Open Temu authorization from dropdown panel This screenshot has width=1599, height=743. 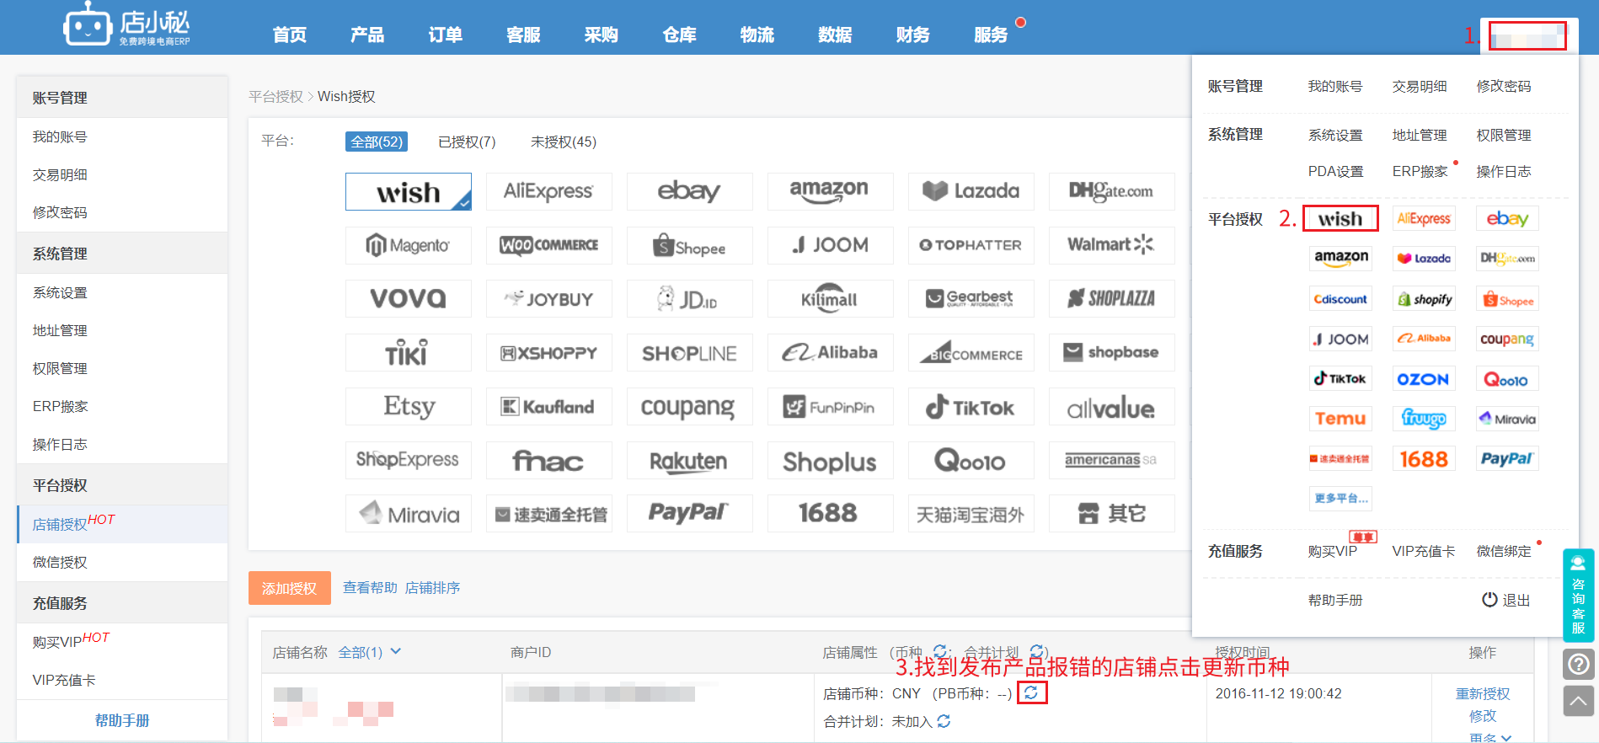1340,419
